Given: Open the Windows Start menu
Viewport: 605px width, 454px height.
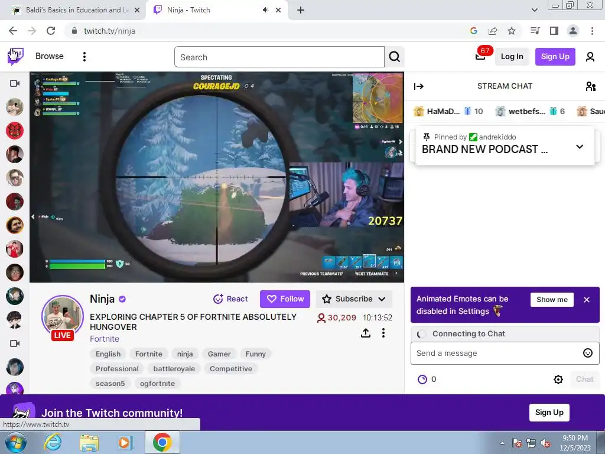Looking at the screenshot, I should [x=15, y=442].
